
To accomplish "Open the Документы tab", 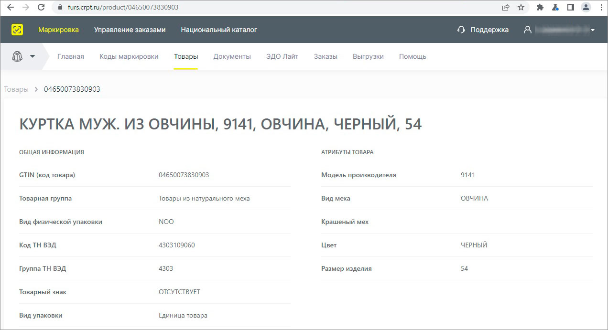I will coord(232,56).
